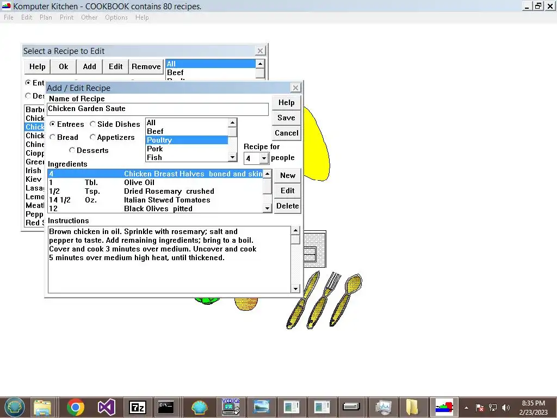
Task: Click the category list's up arrow in Add / Edit Recipe
Action: [x=232, y=122]
